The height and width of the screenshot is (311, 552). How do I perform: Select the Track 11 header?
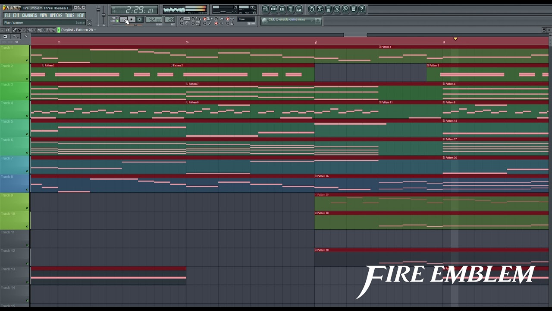(x=15, y=238)
